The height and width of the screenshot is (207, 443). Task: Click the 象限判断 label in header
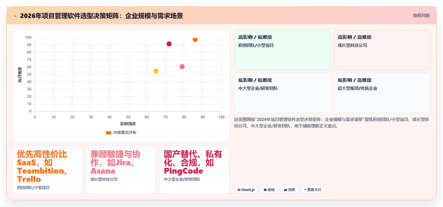tap(421, 15)
